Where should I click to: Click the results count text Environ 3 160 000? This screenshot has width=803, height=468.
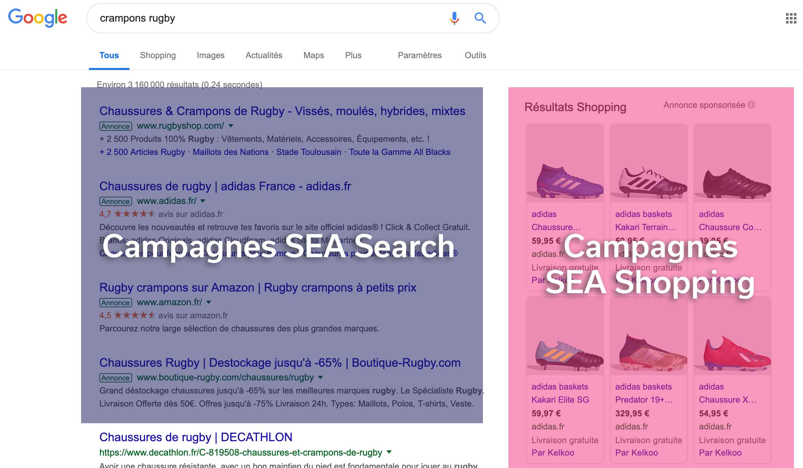pos(179,84)
